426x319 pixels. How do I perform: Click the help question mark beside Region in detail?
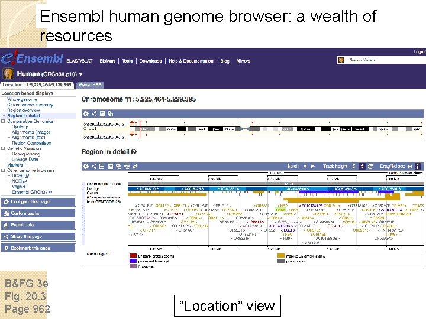point(134,152)
